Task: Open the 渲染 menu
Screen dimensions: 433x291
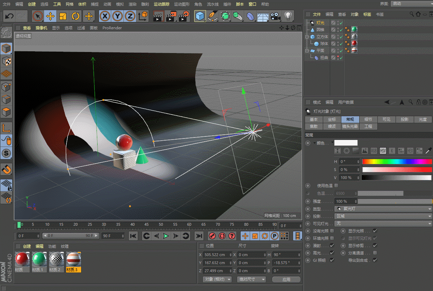Action: [133, 4]
